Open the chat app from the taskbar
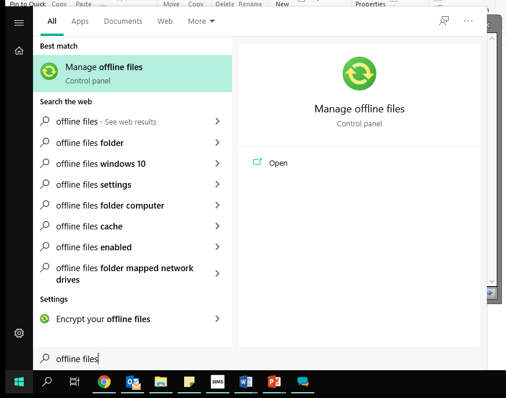This screenshot has height=398, width=506. [x=303, y=382]
